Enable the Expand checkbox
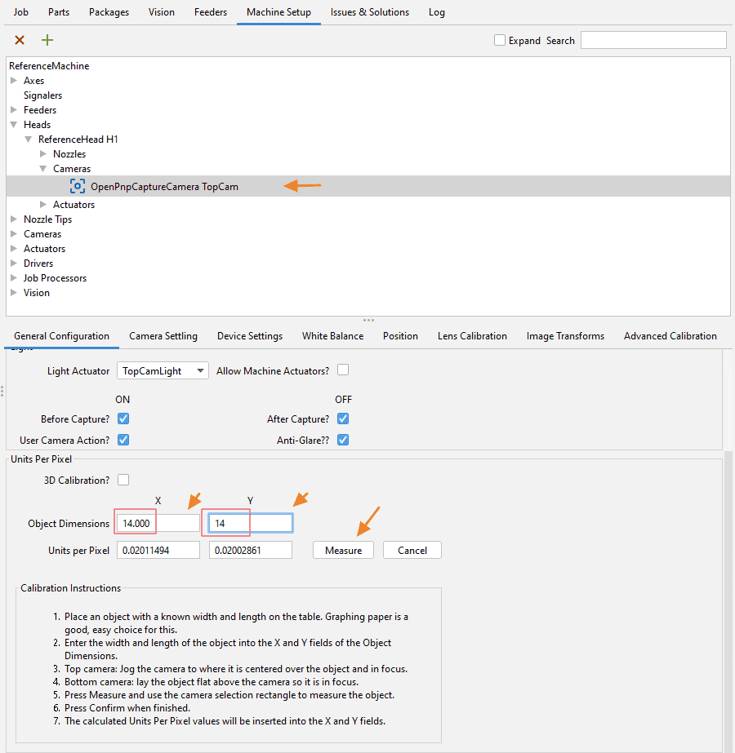 pyautogui.click(x=500, y=40)
